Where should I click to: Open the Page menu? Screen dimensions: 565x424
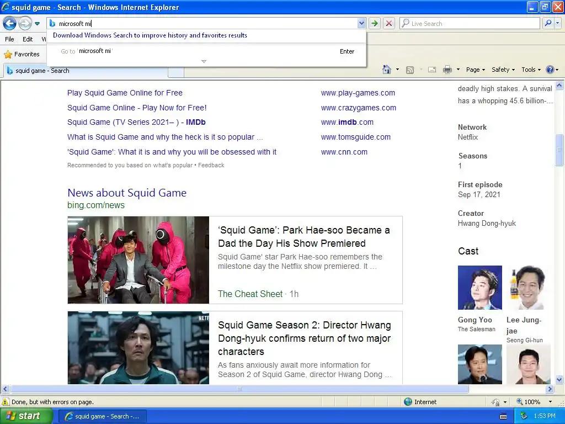(475, 70)
